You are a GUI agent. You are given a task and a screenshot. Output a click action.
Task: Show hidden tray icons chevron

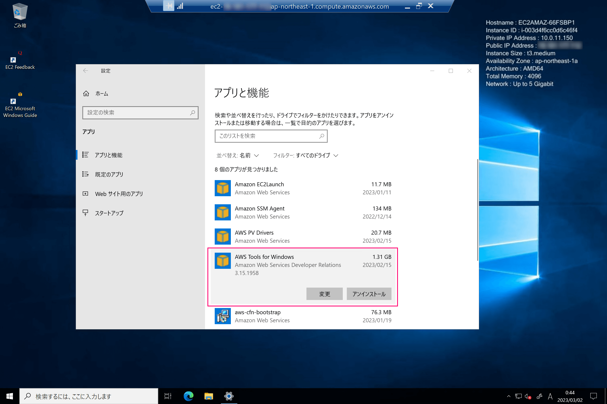[x=509, y=396]
